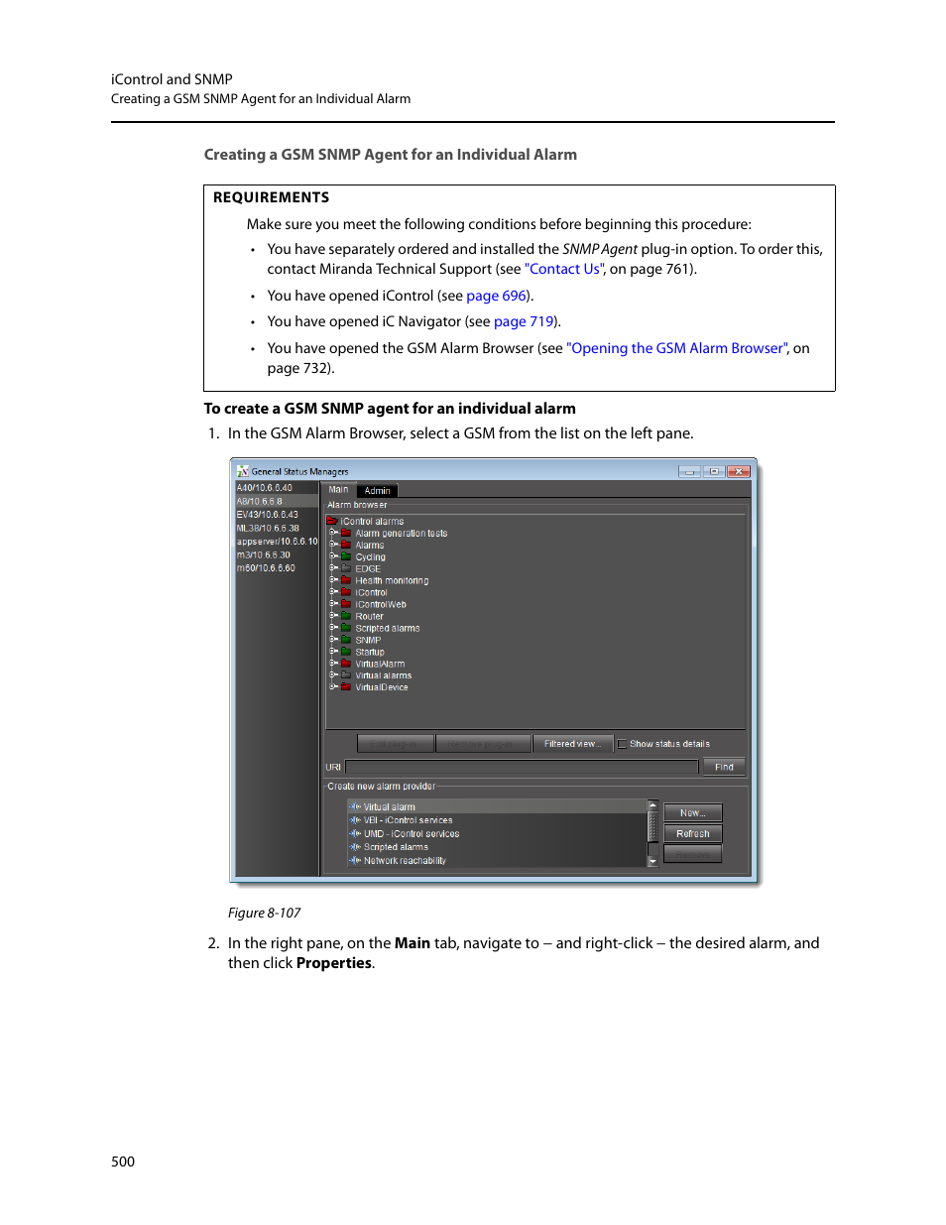Click the Startup folder icon
Viewport: 946px width, 1225px height.
[346, 652]
